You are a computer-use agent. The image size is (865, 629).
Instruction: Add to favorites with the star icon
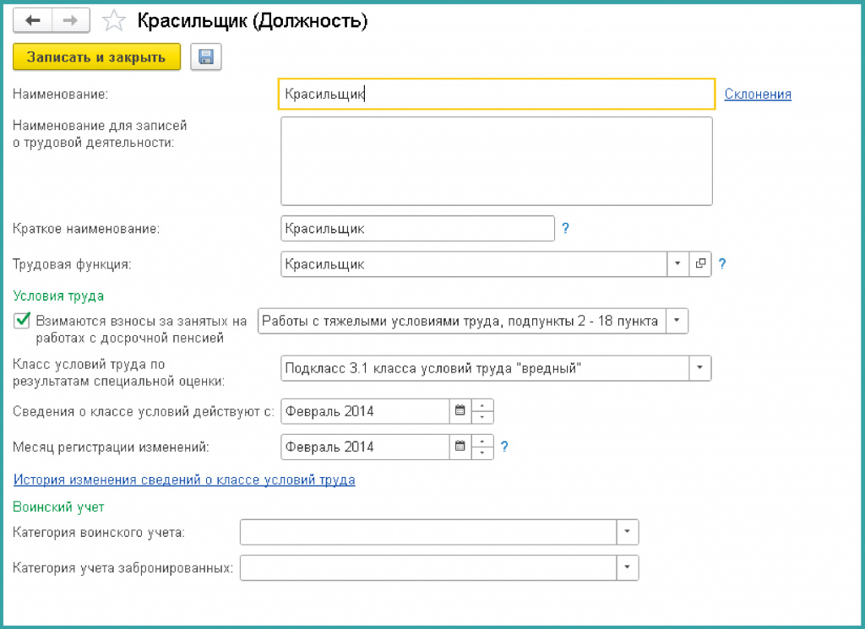click(x=114, y=21)
